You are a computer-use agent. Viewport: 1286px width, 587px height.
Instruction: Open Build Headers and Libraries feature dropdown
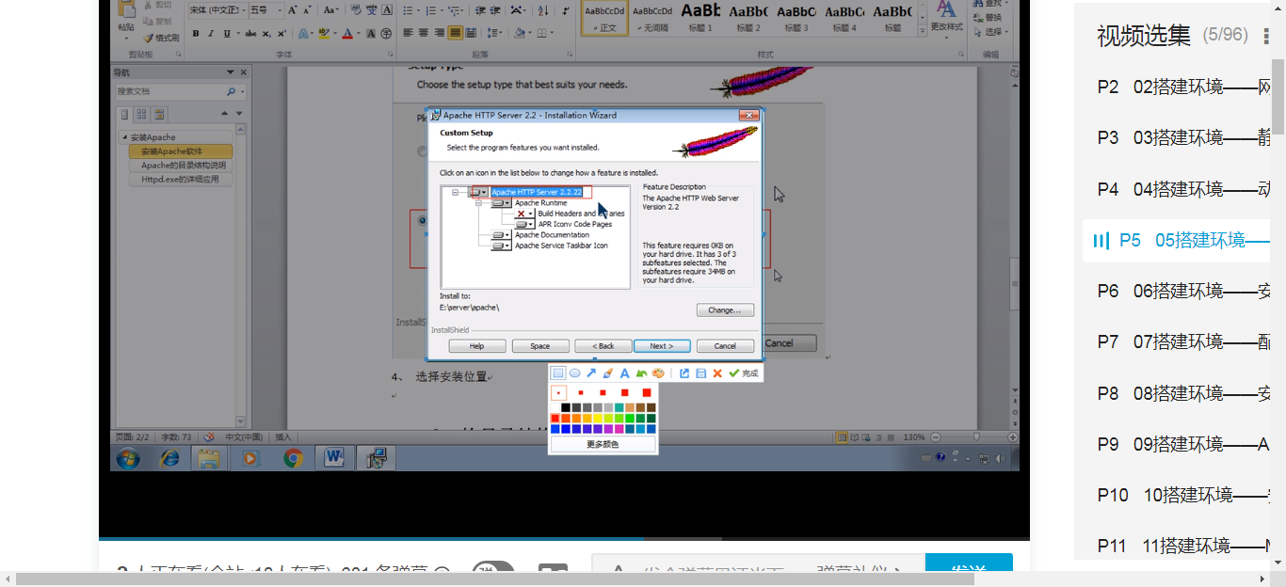point(524,214)
